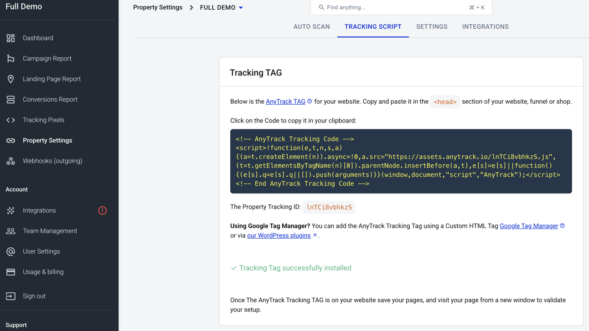This screenshot has width=589, height=331.
Task: Click the ⌘ + K shortcut hint
Action: (x=477, y=8)
